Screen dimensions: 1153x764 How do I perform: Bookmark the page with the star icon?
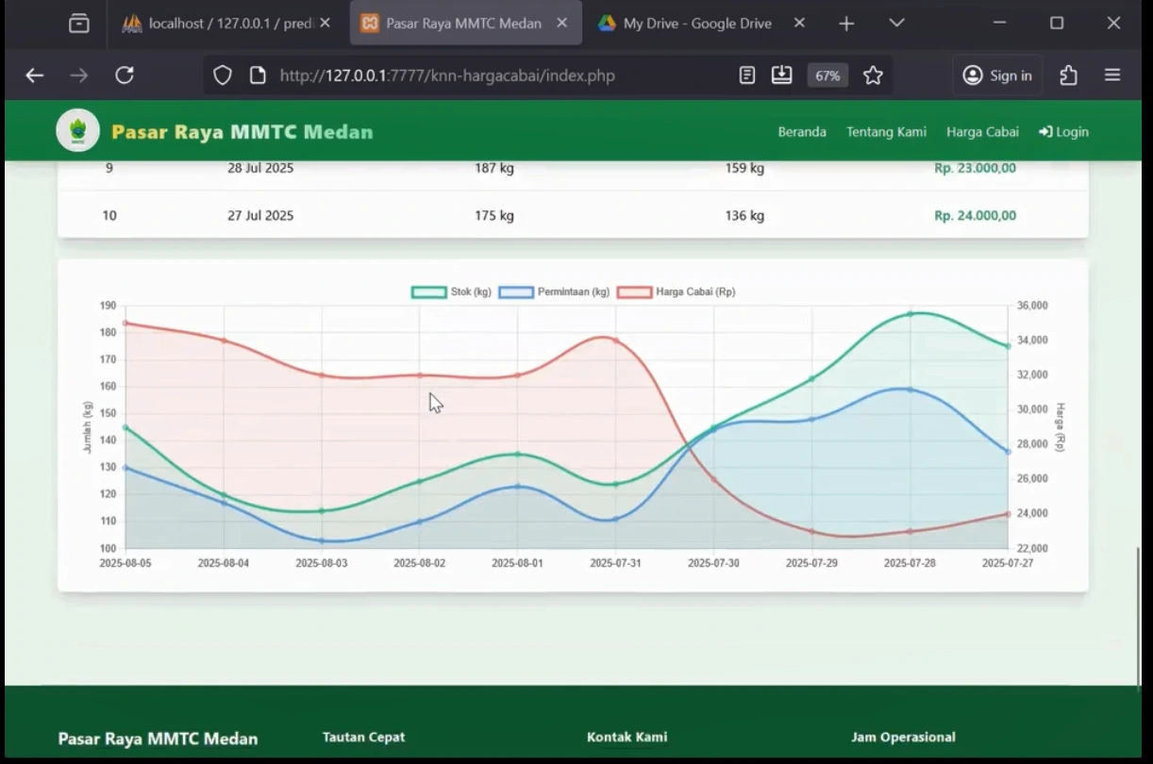(873, 75)
